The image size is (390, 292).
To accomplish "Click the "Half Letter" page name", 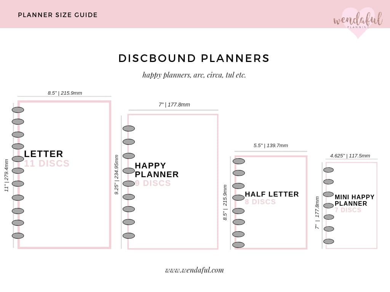I will coord(272,194).
